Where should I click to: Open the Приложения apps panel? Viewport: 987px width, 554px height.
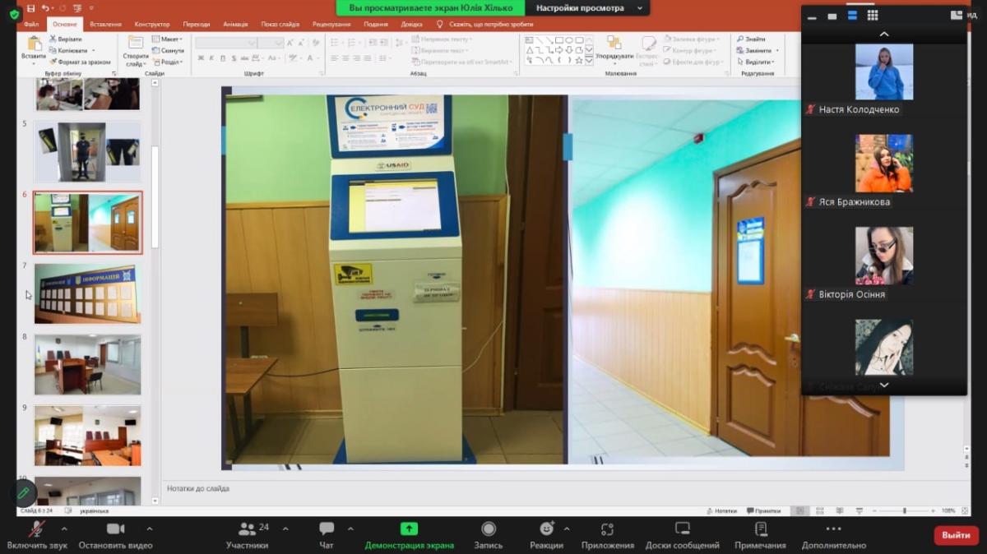click(608, 529)
